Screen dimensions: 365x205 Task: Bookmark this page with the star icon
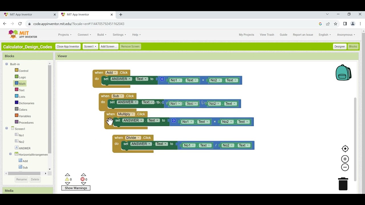[336, 24]
